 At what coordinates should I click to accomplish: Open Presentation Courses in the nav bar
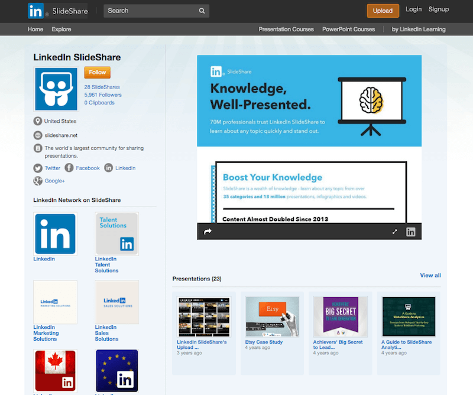point(286,29)
